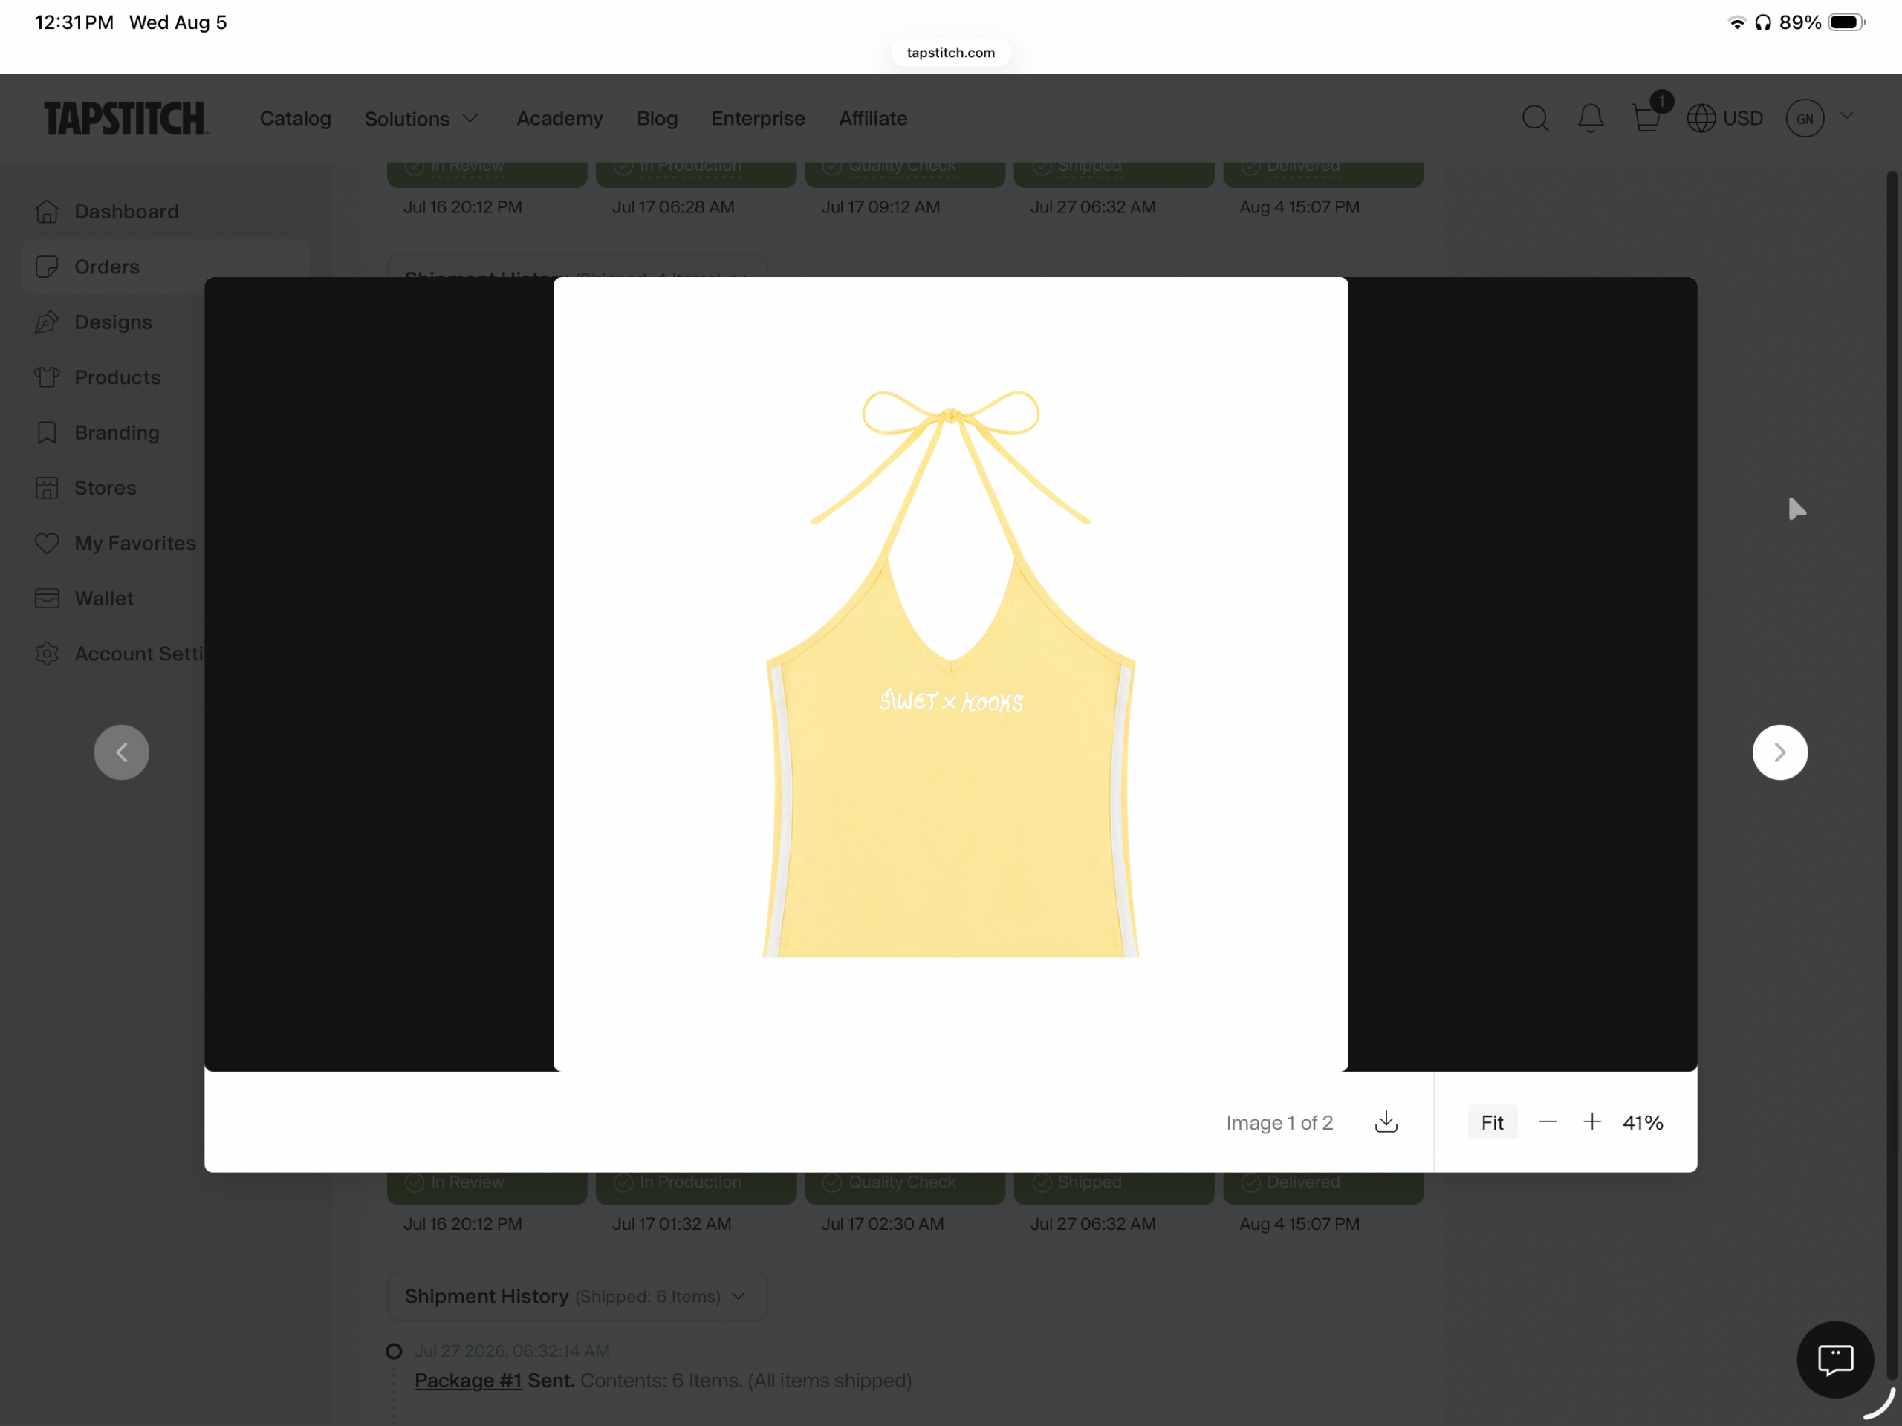This screenshot has width=1902, height=1426.
Task: Zoom in with the plus icon
Action: pos(1591,1121)
